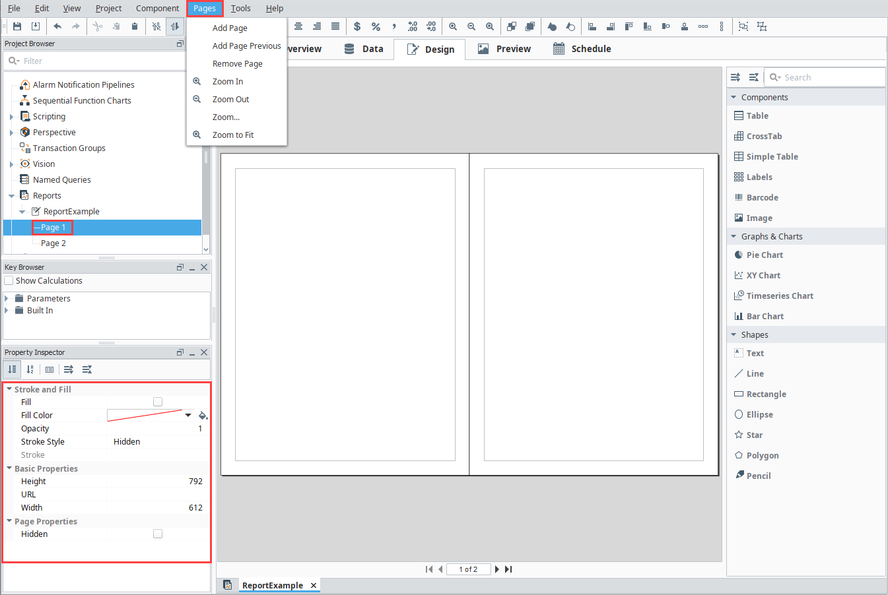
Task: Click collapse all icon in component palette
Action: pos(754,77)
